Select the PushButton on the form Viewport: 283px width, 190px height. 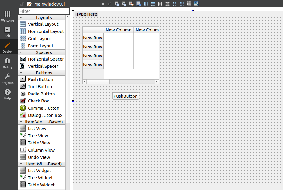point(125,96)
